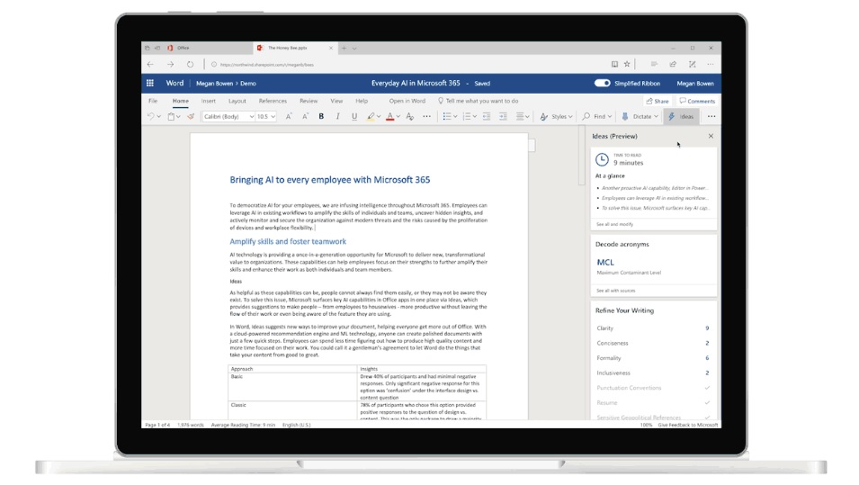Switch to the Insert tab
The height and width of the screenshot is (485, 859).
click(x=208, y=101)
